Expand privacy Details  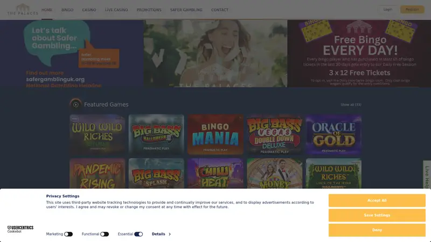click(x=161, y=234)
